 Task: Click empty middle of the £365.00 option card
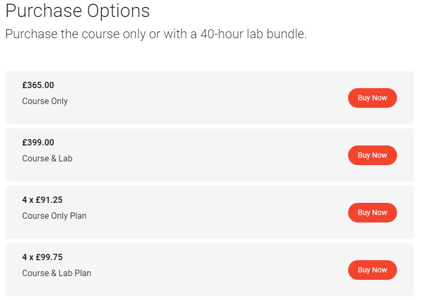point(208,98)
